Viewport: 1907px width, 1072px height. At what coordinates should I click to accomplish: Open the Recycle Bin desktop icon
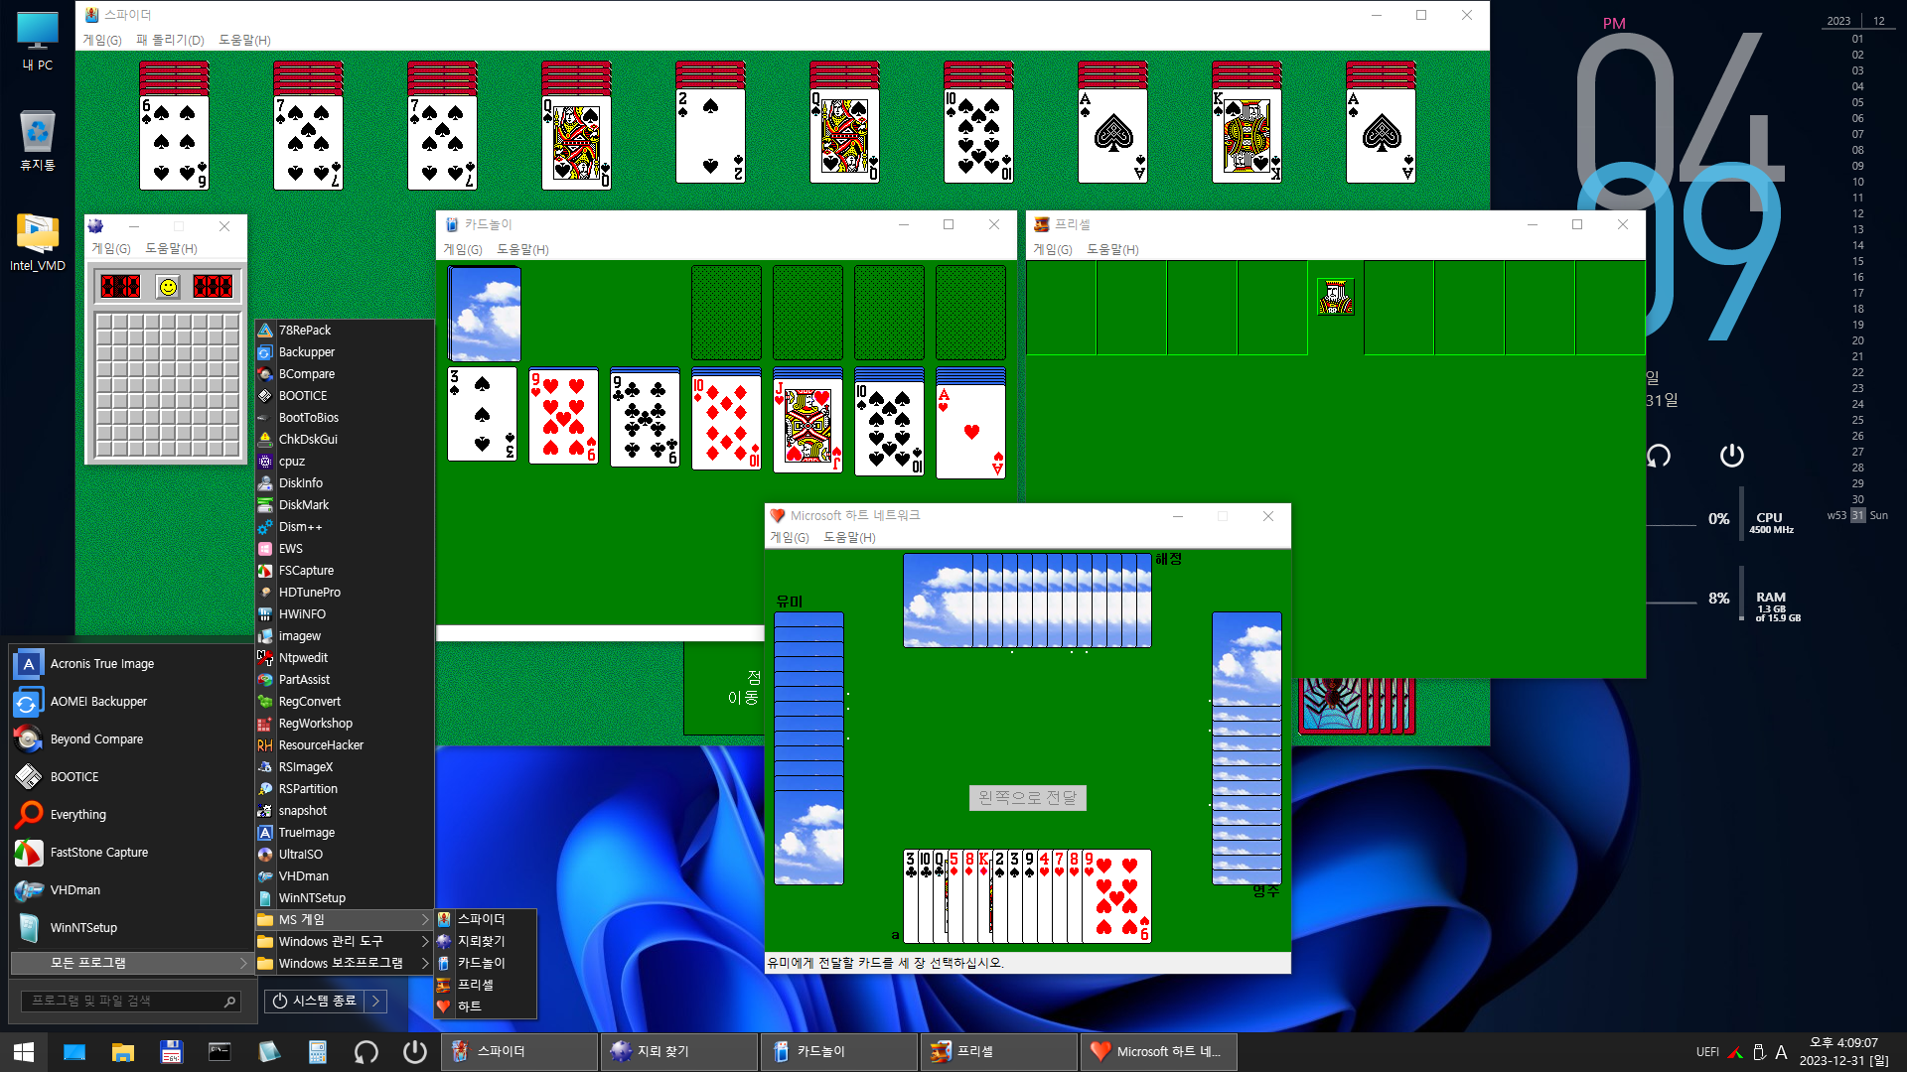pos(37,141)
